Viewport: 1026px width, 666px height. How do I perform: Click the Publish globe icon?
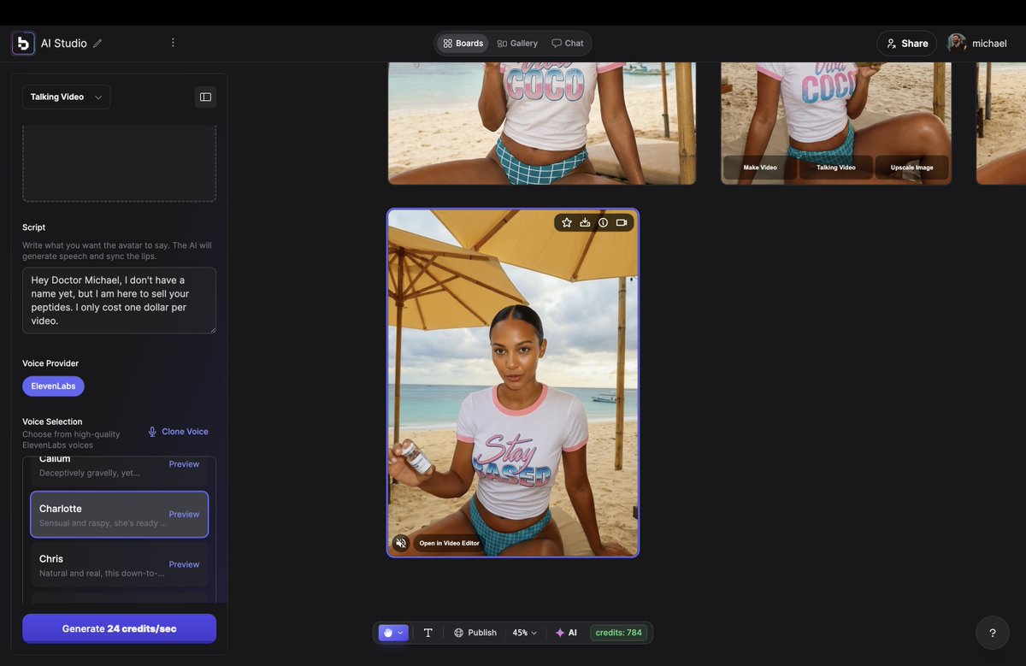[x=458, y=633]
